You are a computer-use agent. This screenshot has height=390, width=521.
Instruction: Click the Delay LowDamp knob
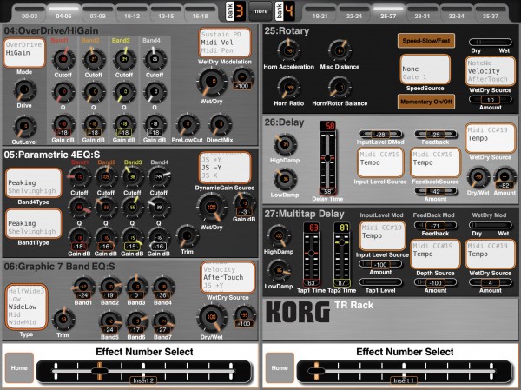coord(285,179)
